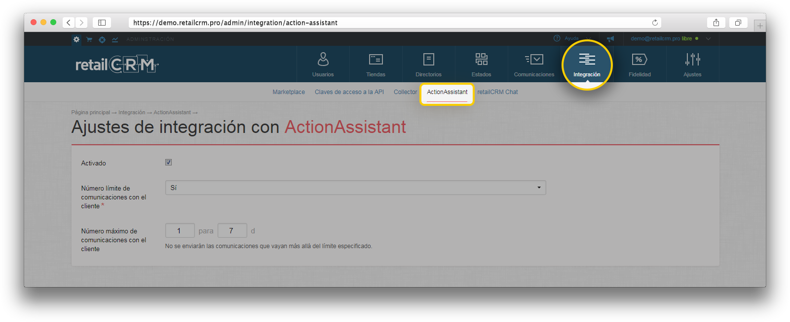Click the crosshair target icon in top bar
Viewport: 790px width, 322px height.
[x=102, y=39]
